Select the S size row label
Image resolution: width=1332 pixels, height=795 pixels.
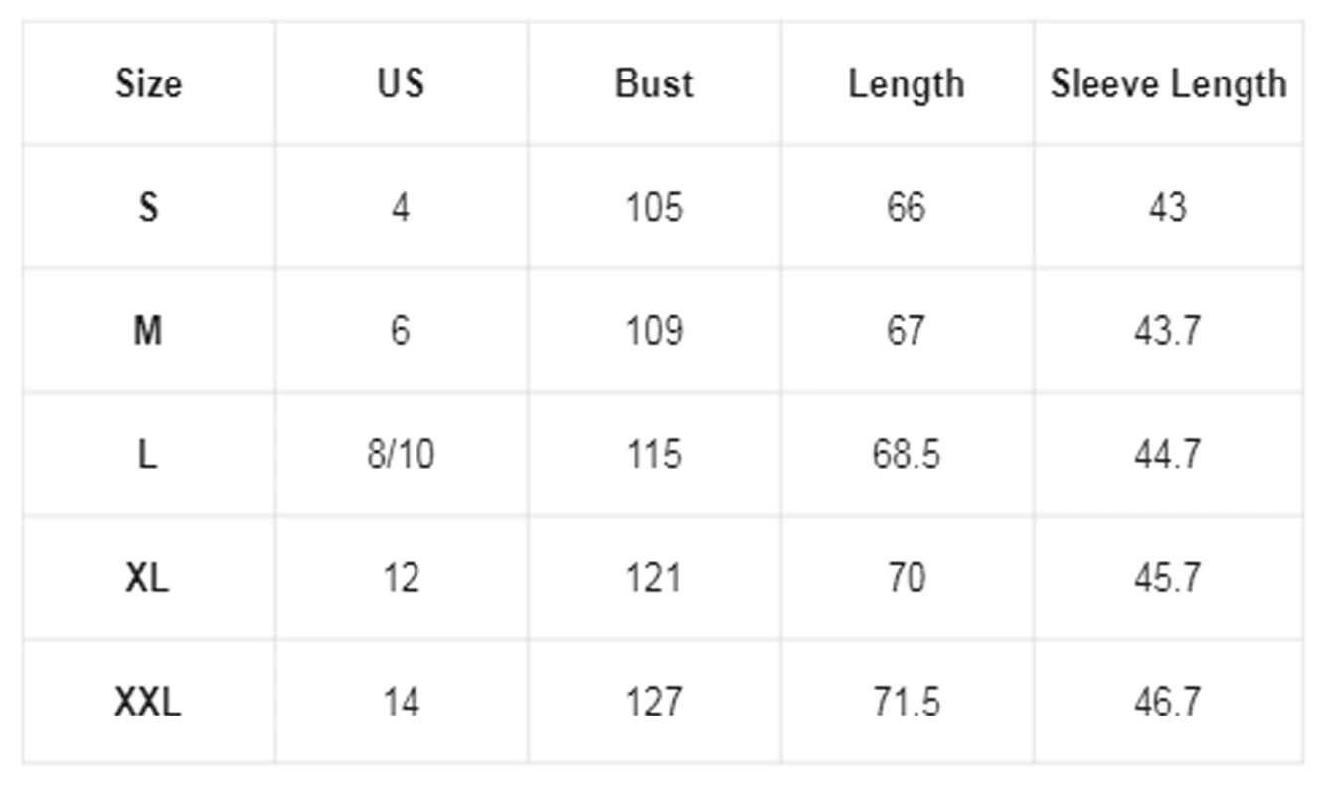[x=149, y=207]
